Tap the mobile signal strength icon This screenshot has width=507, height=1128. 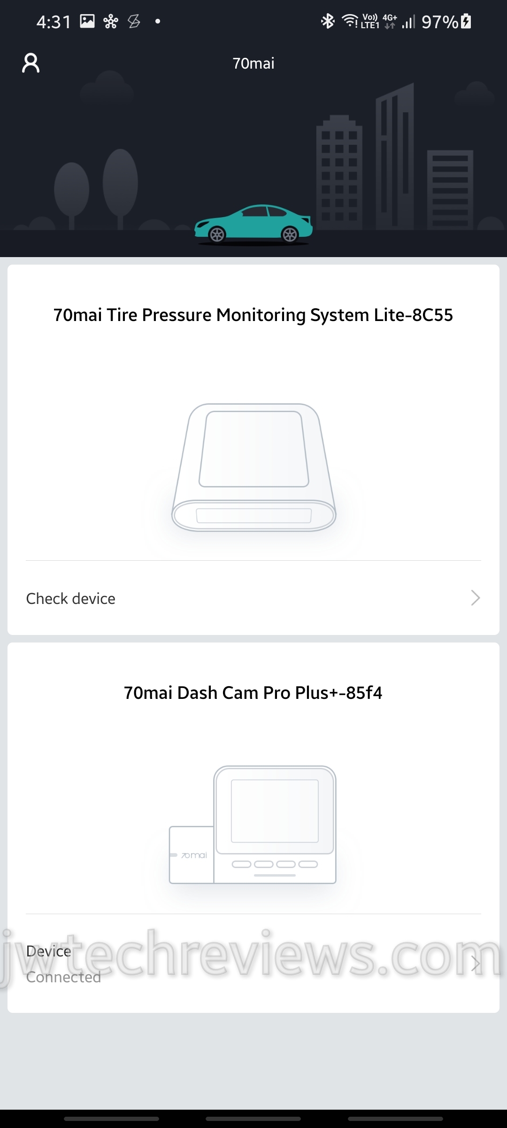click(408, 22)
